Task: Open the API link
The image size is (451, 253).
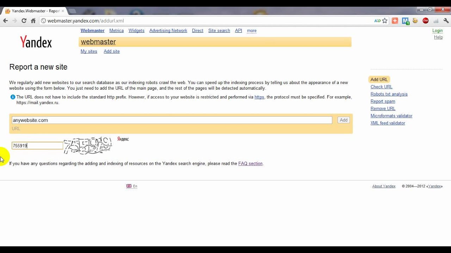Action: [239, 31]
